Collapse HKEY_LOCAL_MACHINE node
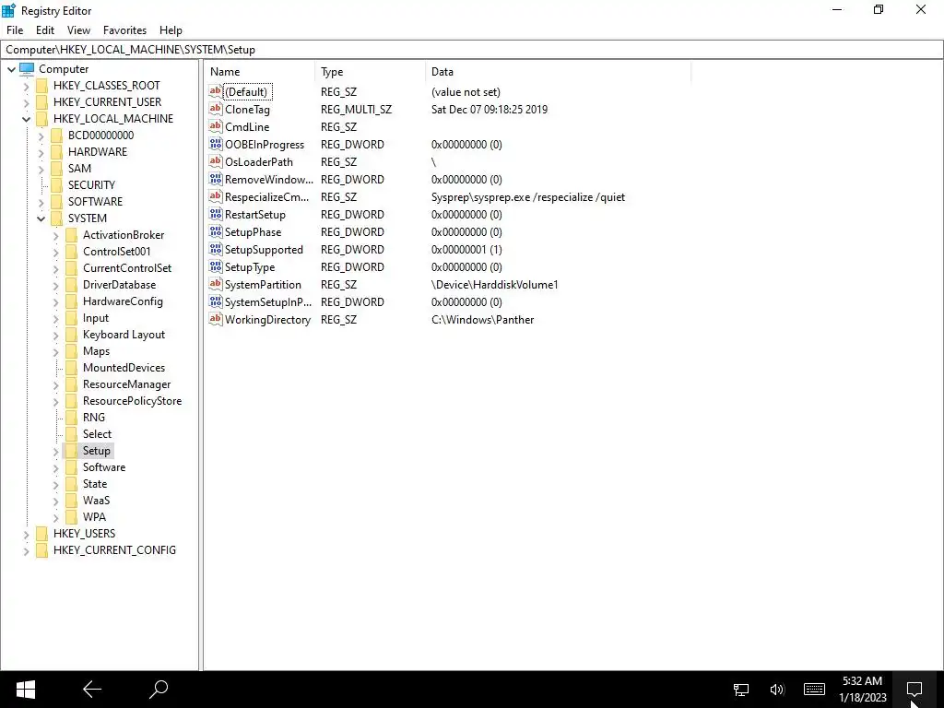This screenshot has width=944, height=708. click(x=26, y=119)
